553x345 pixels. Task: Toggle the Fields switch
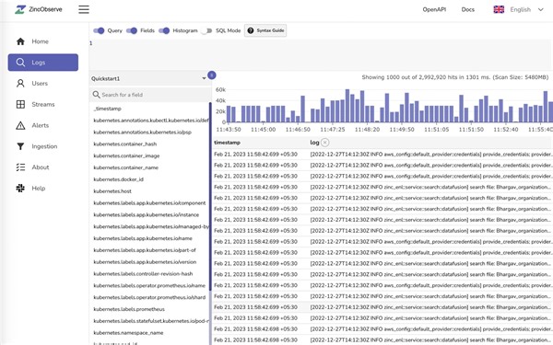pos(132,30)
